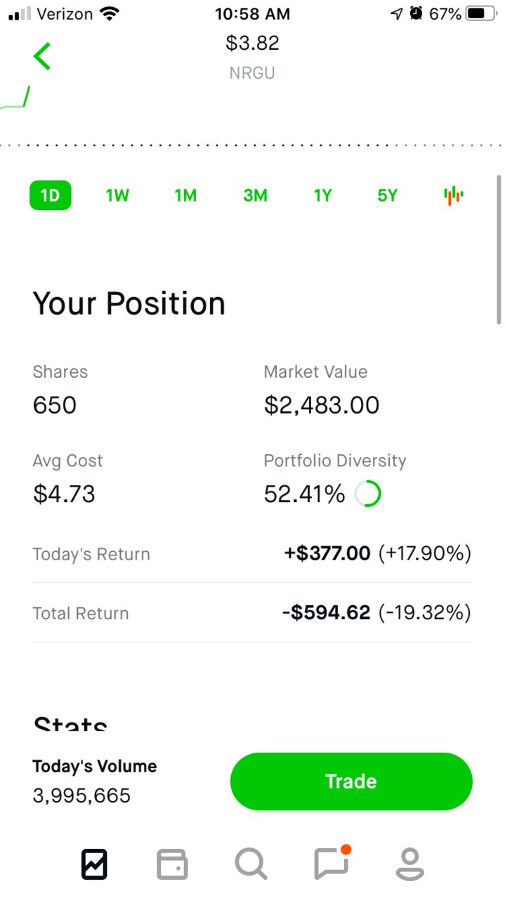Switch chart to 5Y range

[388, 195]
